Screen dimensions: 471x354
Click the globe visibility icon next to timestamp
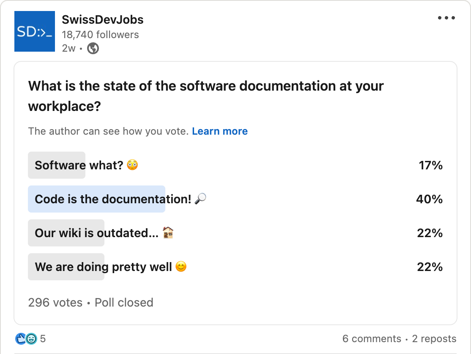(92, 49)
